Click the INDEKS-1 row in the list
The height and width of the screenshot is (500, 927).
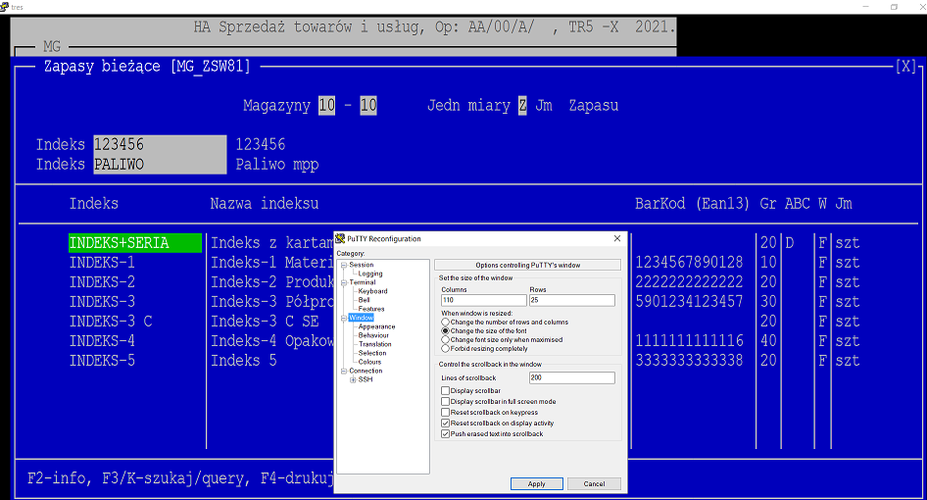pyautogui.click(x=102, y=262)
